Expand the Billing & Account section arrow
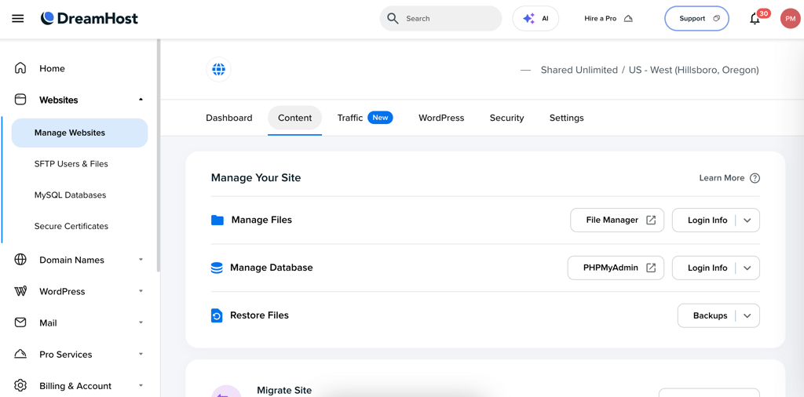804x397 pixels. coord(141,385)
